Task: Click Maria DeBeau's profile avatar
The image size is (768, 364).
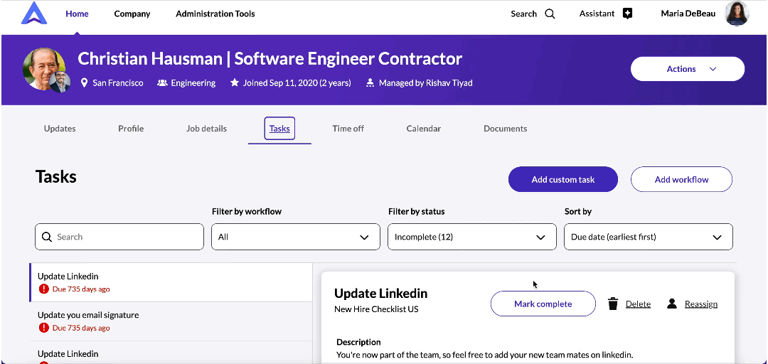Action: tap(737, 14)
